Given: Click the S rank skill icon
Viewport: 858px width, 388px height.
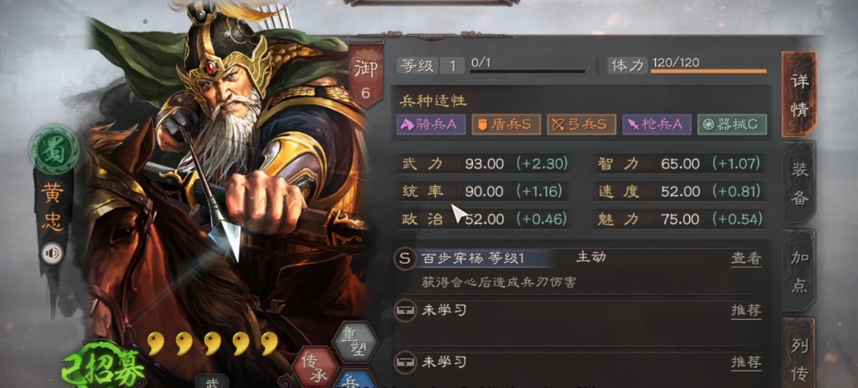Looking at the screenshot, I should tap(405, 259).
